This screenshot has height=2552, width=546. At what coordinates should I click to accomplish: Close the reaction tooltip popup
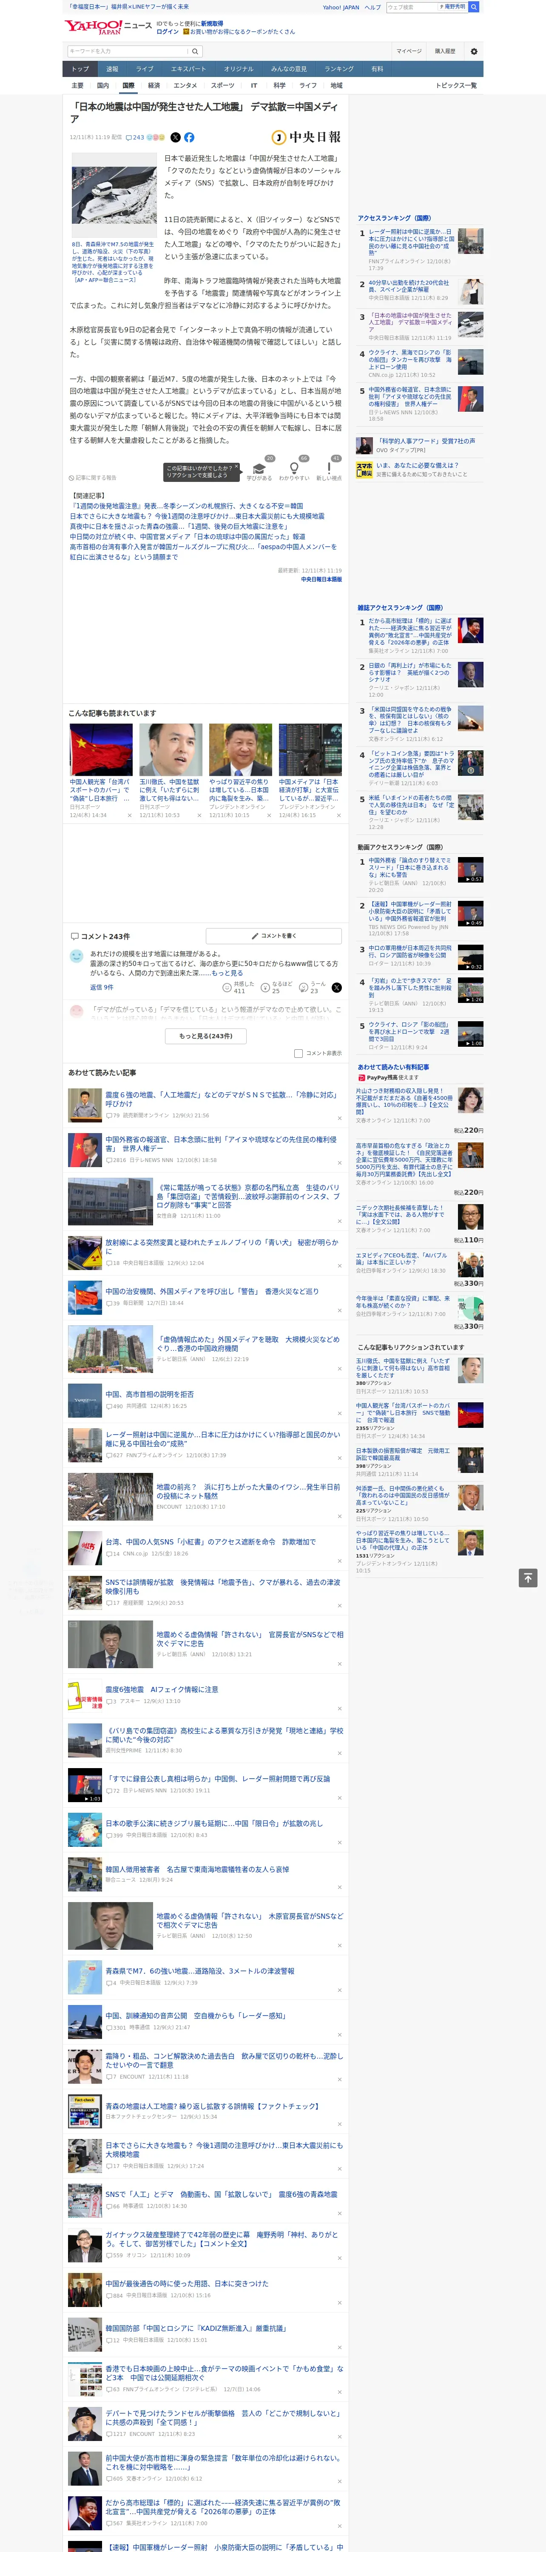tap(237, 467)
